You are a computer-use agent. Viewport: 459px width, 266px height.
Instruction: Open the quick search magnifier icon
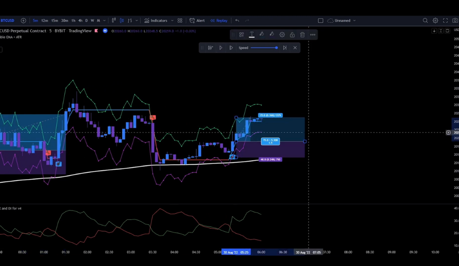click(425, 21)
